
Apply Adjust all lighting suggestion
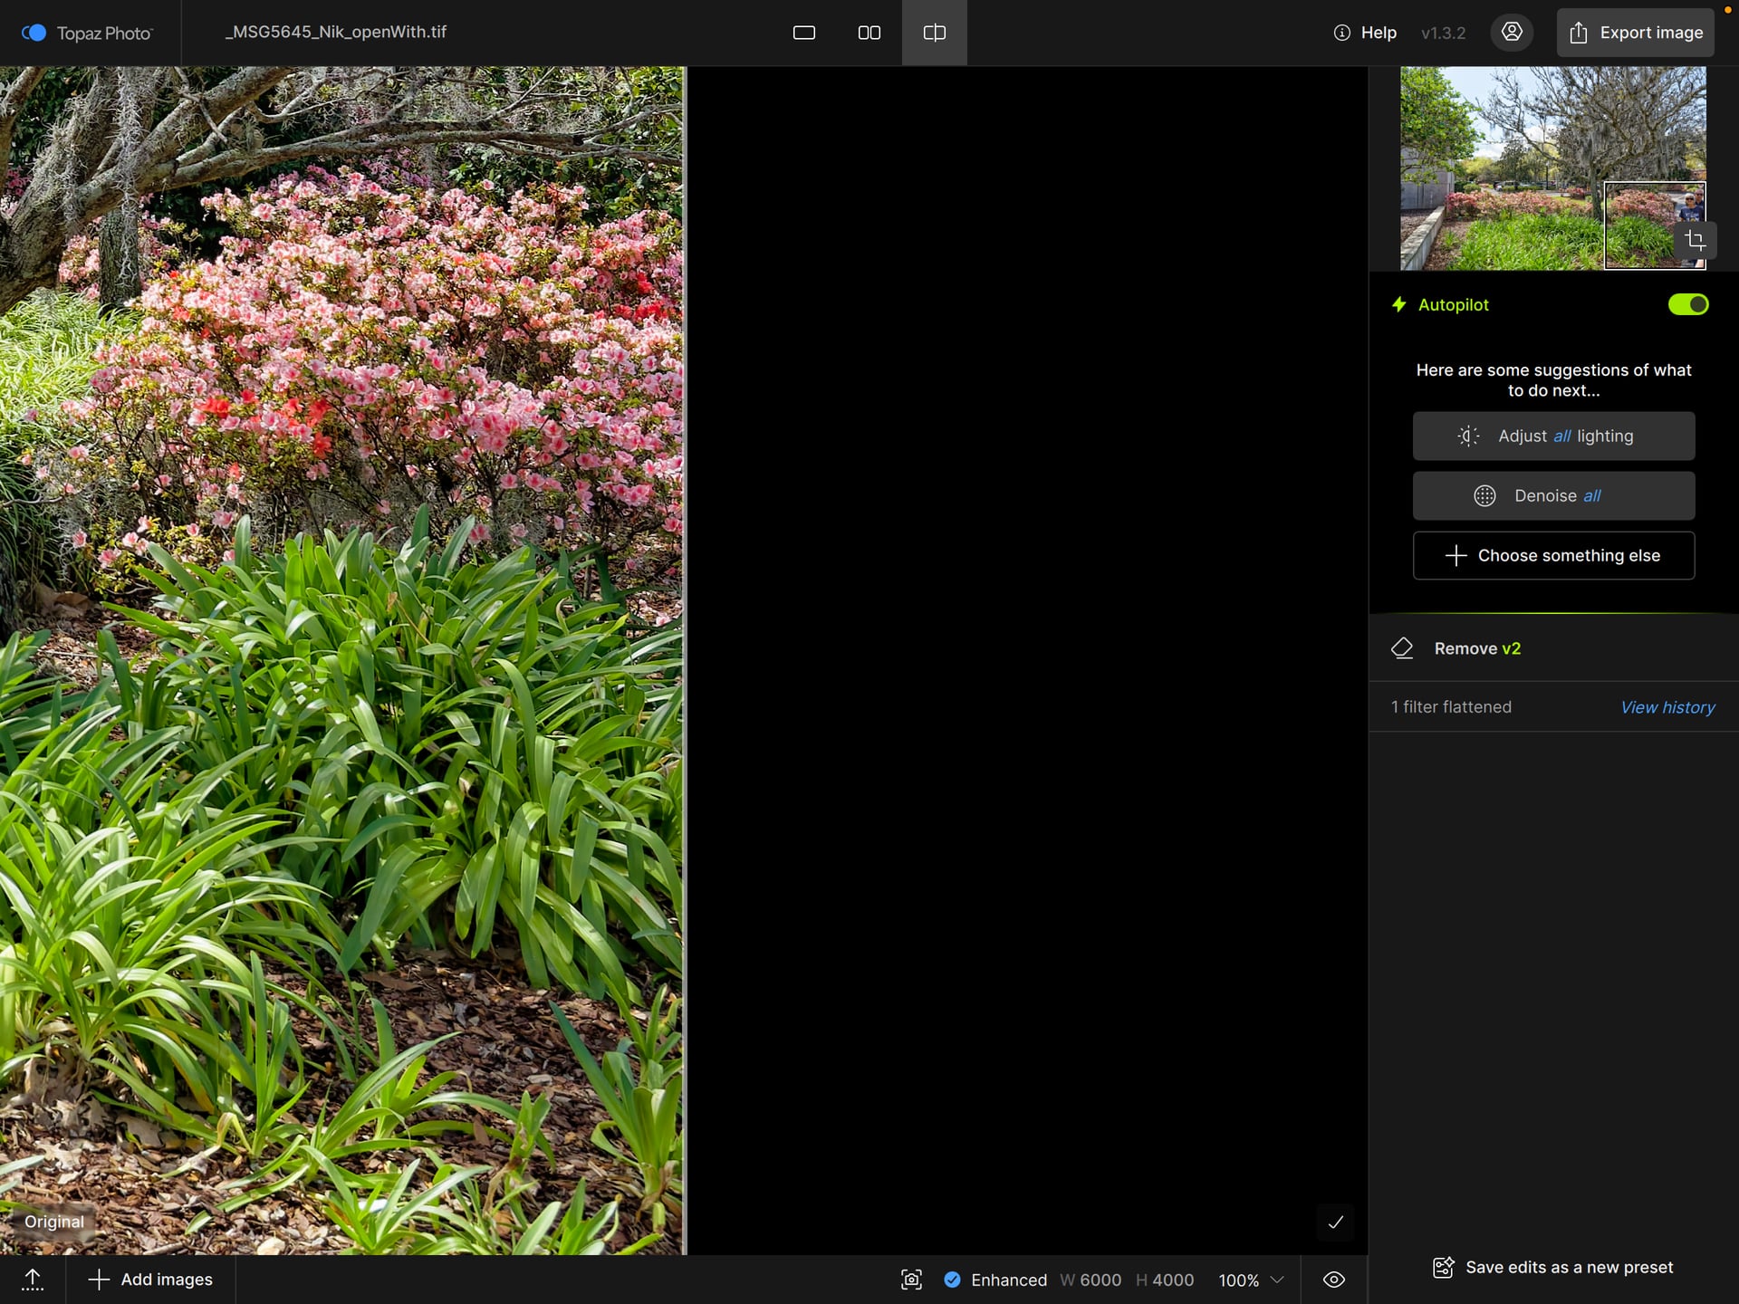pyautogui.click(x=1553, y=436)
